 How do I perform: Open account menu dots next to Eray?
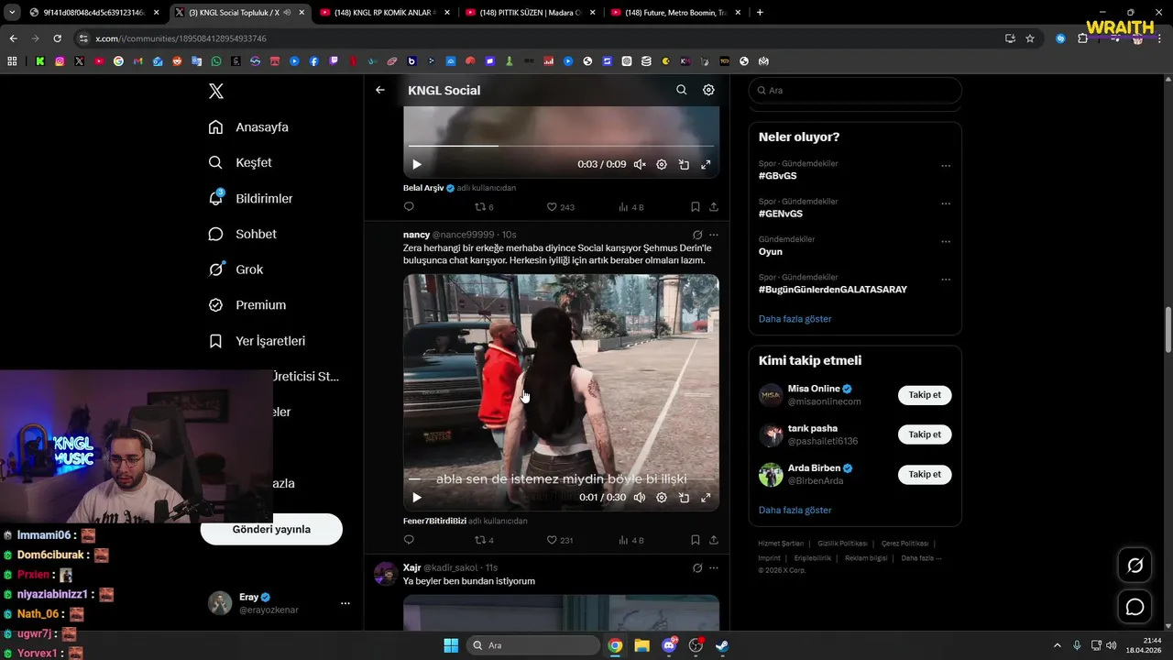pyautogui.click(x=345, y=603)
